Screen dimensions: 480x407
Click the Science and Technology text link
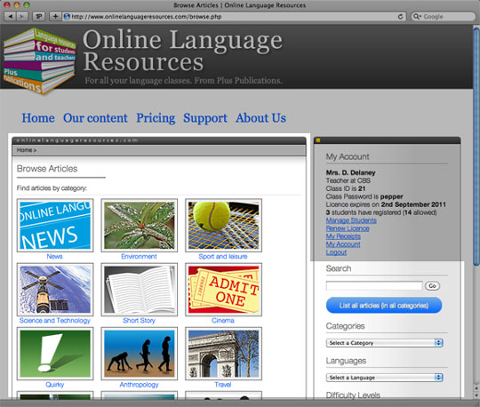point(55,321)
